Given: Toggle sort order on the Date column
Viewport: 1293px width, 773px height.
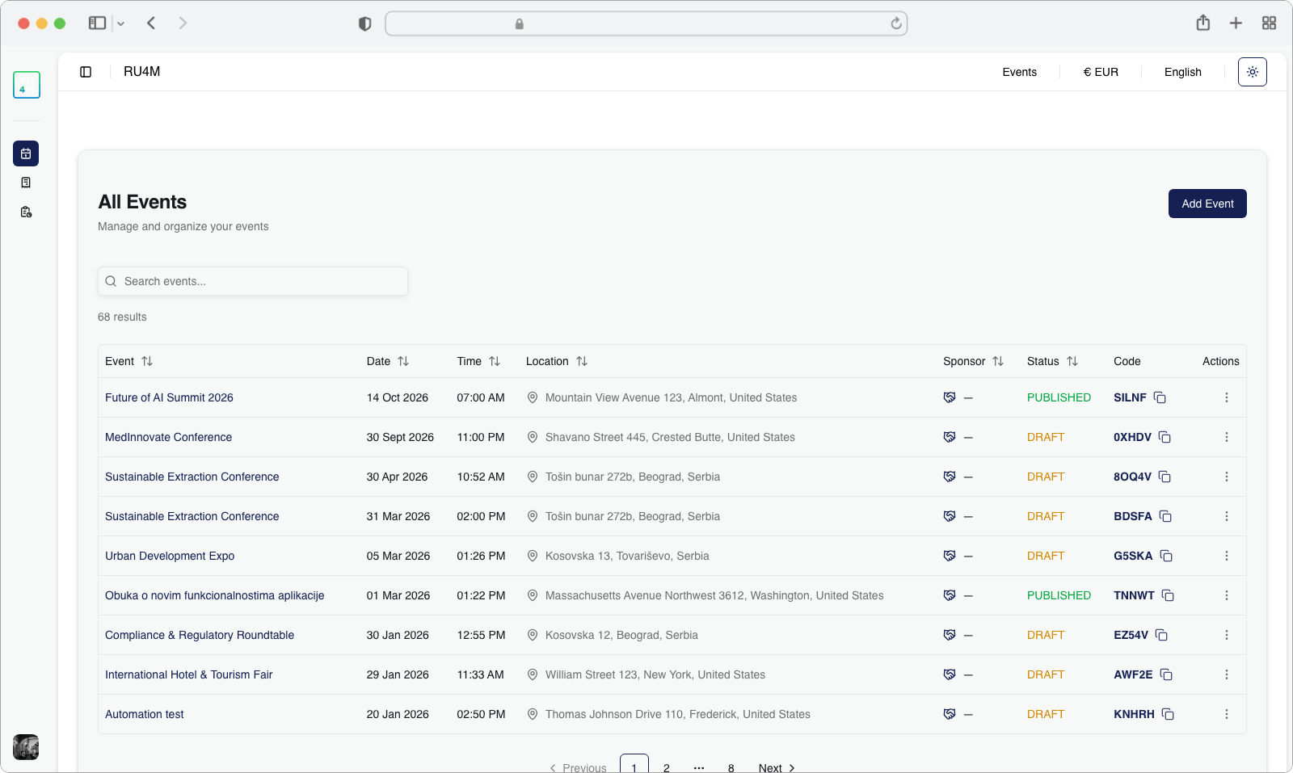Looking at the screenshot, I should (403, 361).
